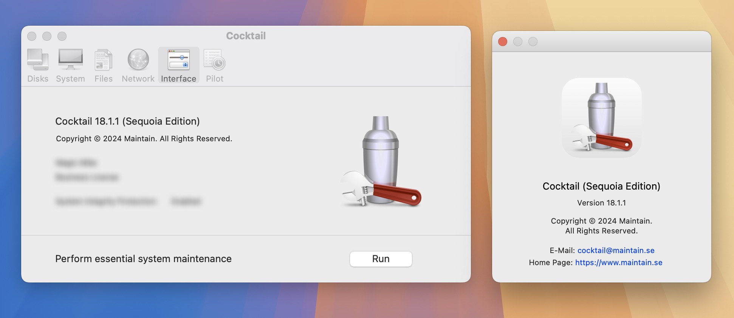The width and height of the screenshot is (734, 318).
Task: Open the System toolbar section
Action: point(70,66)
